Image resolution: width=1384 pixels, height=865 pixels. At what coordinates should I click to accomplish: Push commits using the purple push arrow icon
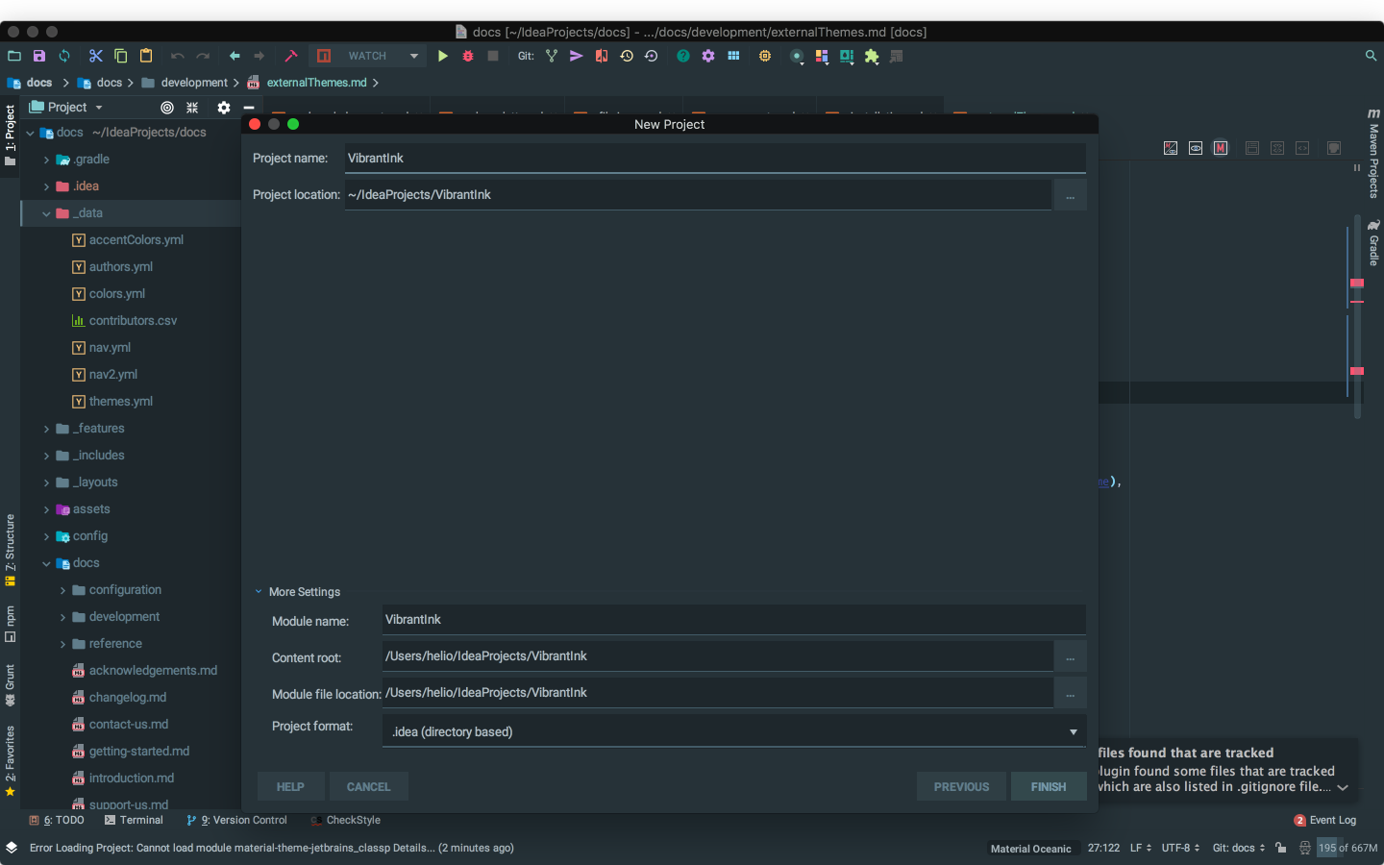[575, 56]
